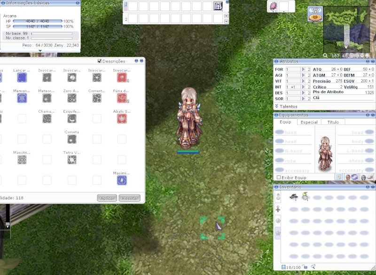Viewport: 376px width, 275px height.
Task: Increase VIT attribute with its arrow
Action: (303, 81)
